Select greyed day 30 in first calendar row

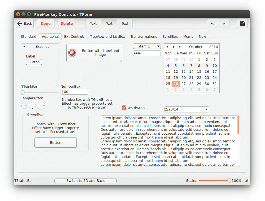click(x=191, y=60)
